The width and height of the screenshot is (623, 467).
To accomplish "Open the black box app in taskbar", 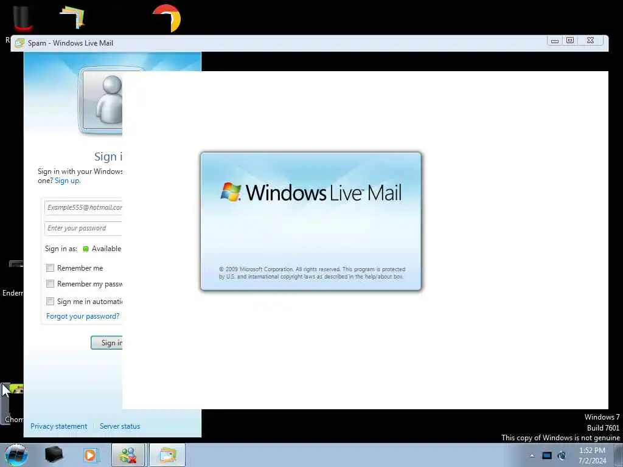I will coord(54,455).
